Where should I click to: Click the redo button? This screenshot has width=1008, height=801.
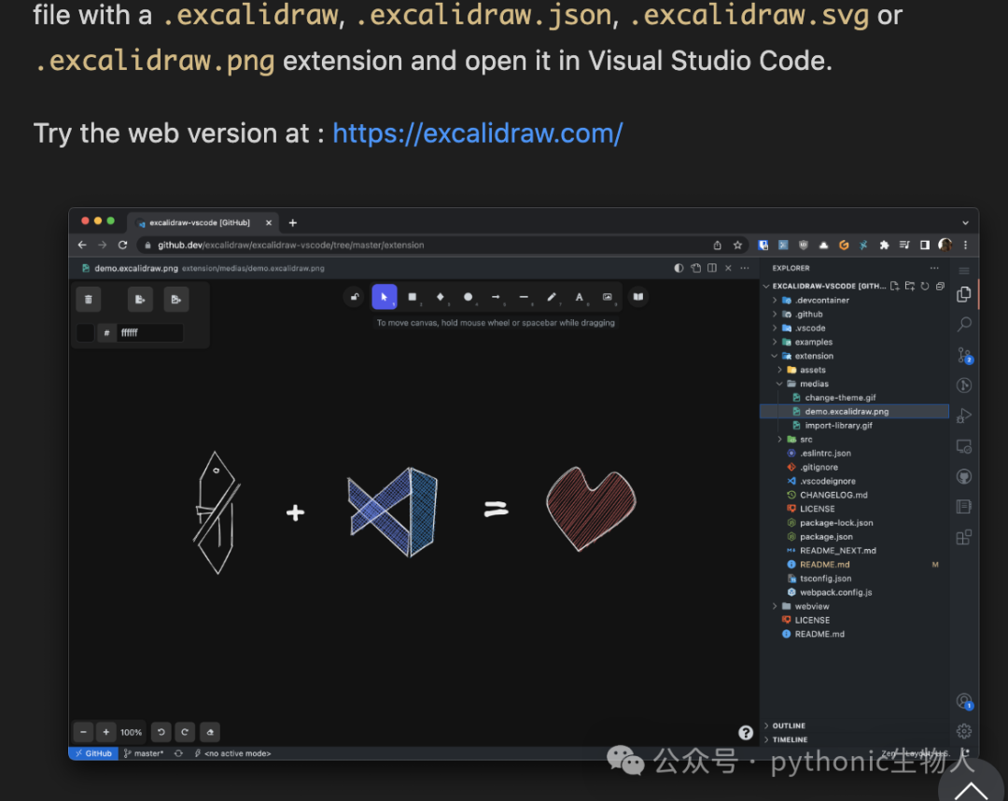pyautogui.click(x=185, y=732)
